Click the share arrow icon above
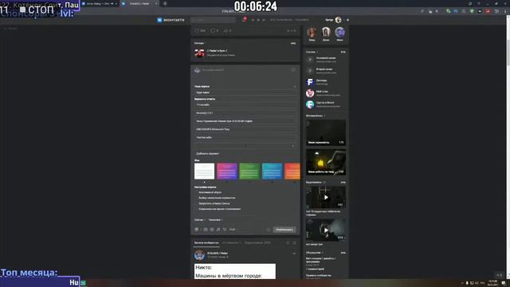This screenshot has width=510, height=287. tap(226, 30)
